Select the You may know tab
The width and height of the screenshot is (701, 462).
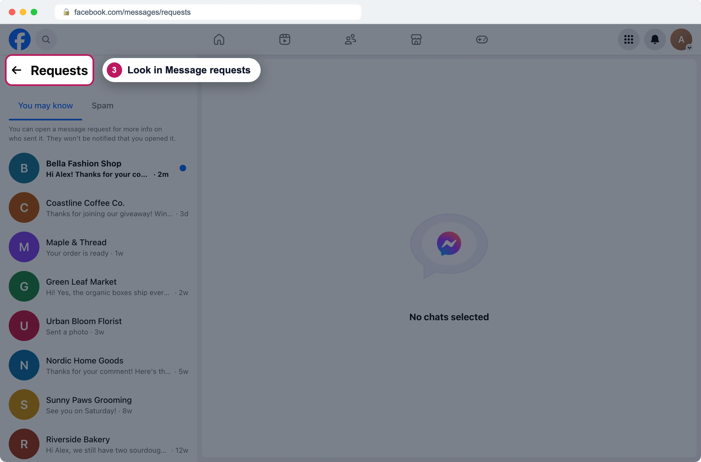pos(45,105)
